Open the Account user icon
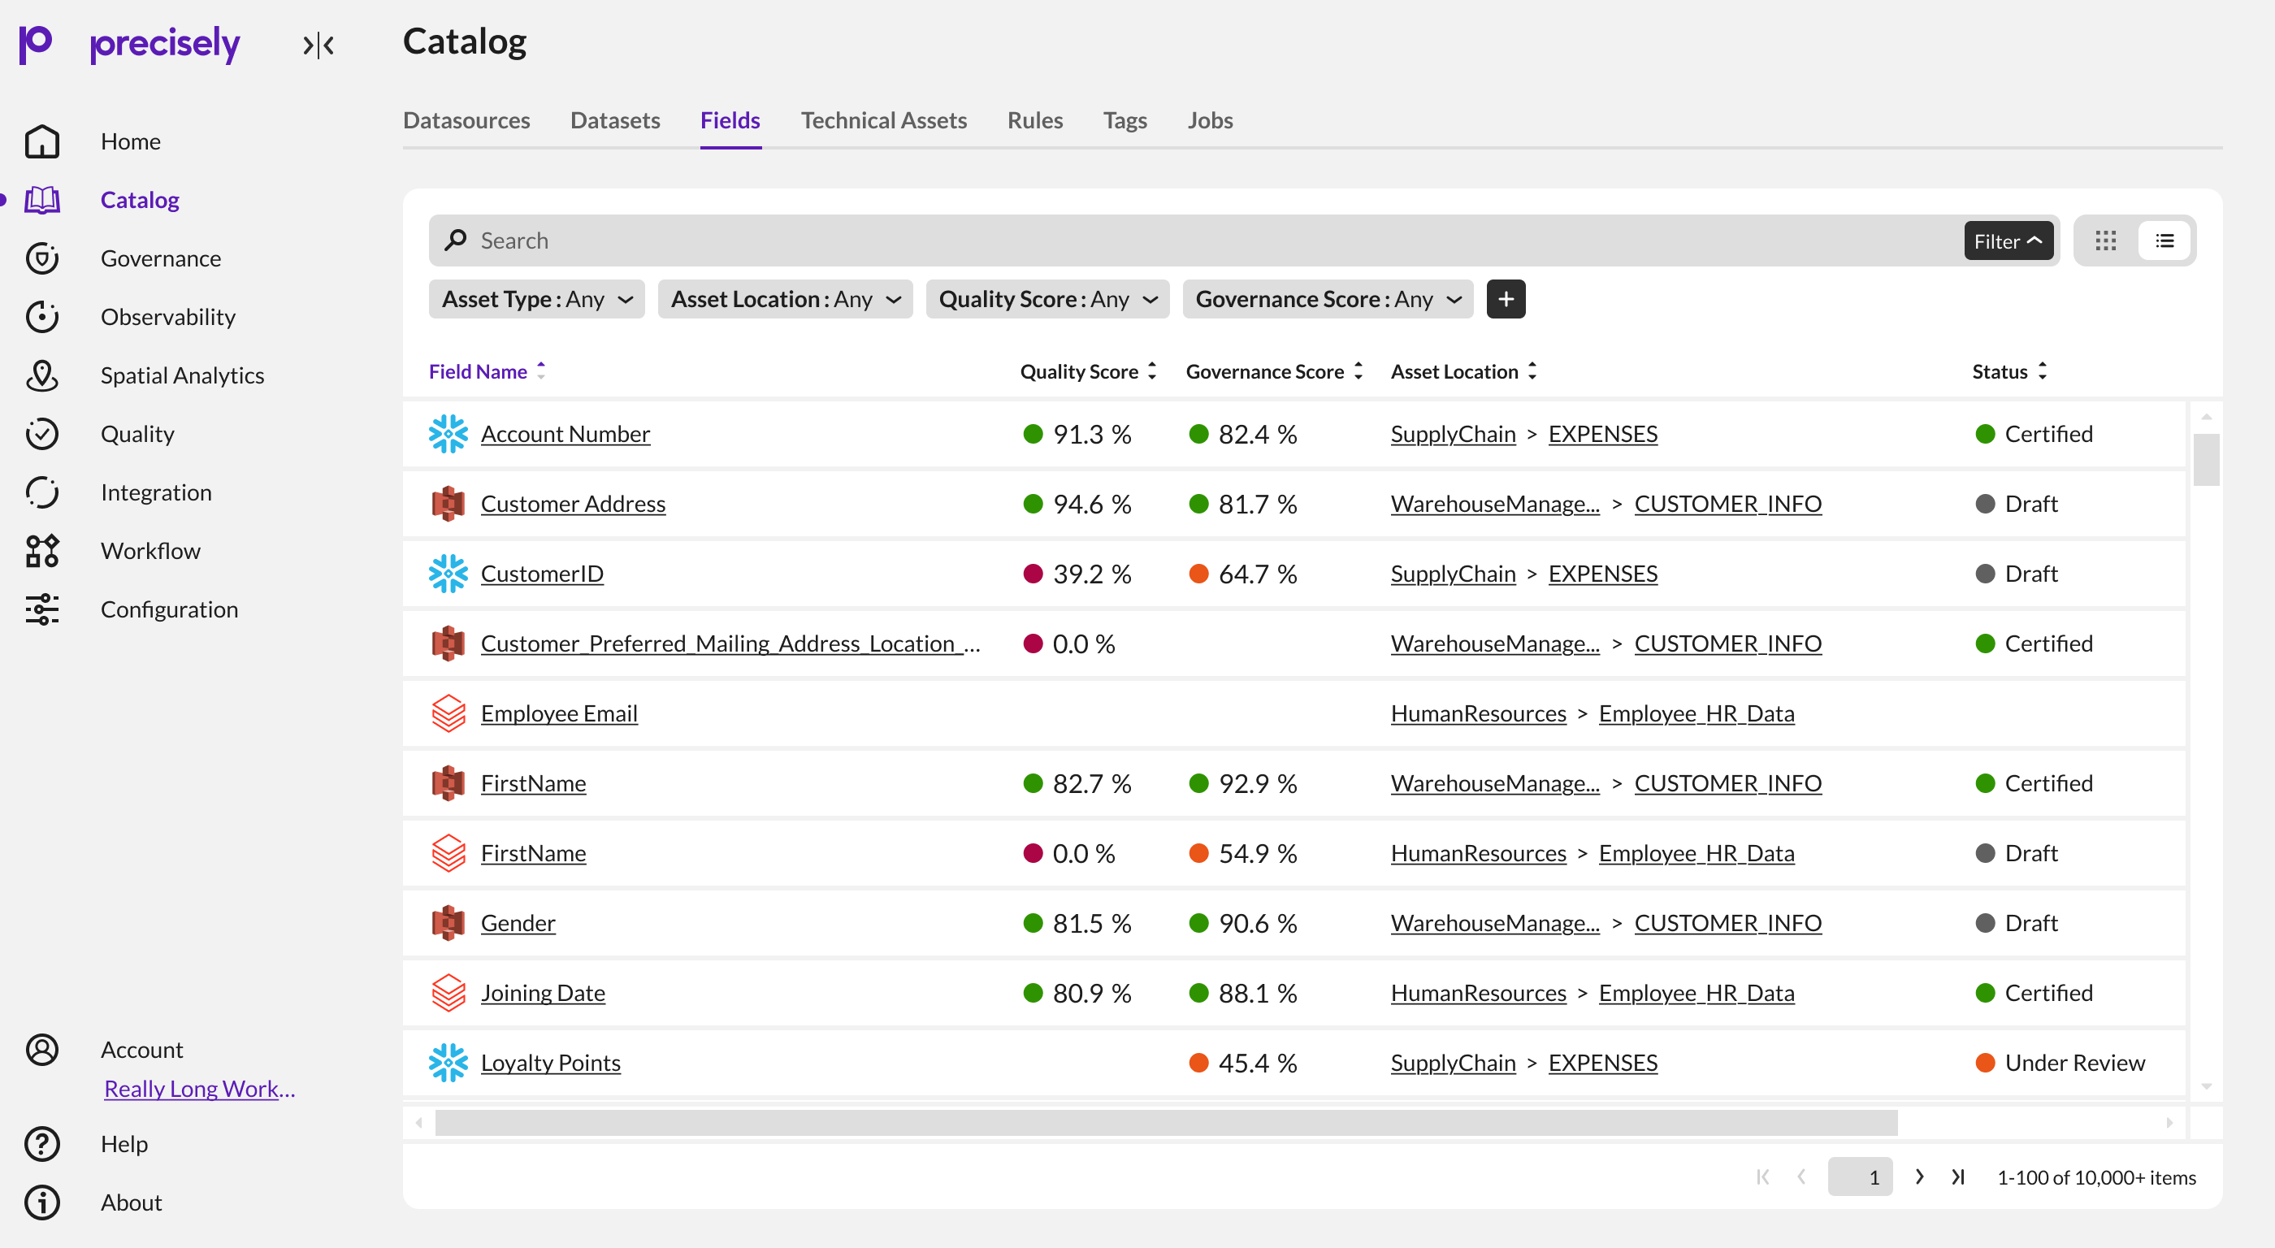 [x=41, y=1049]
